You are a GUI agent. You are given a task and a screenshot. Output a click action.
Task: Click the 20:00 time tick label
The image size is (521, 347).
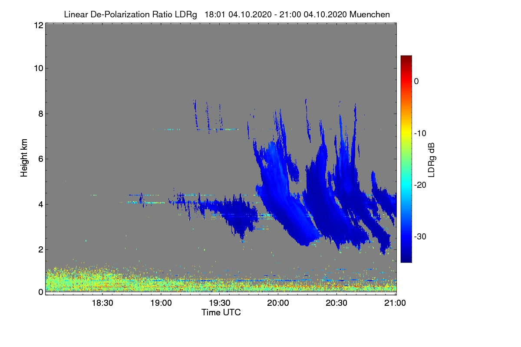(279, 303)
